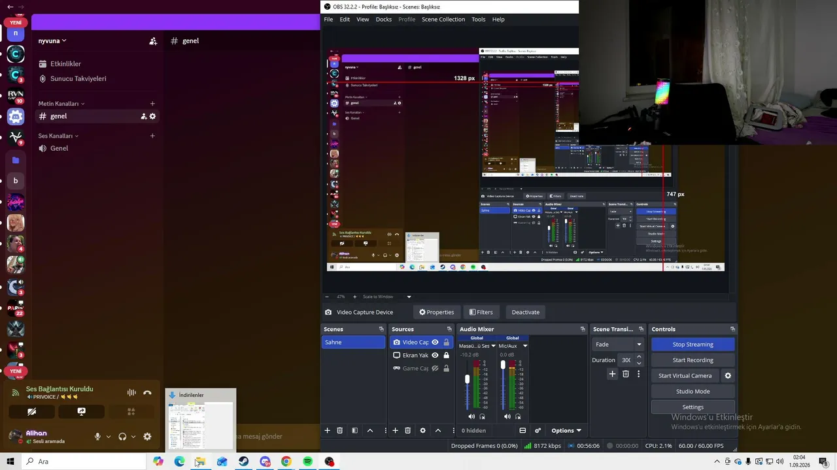Open the Audio Mixer Options dropdown
The width and height of the screenshot is (837, 470).
566,431
